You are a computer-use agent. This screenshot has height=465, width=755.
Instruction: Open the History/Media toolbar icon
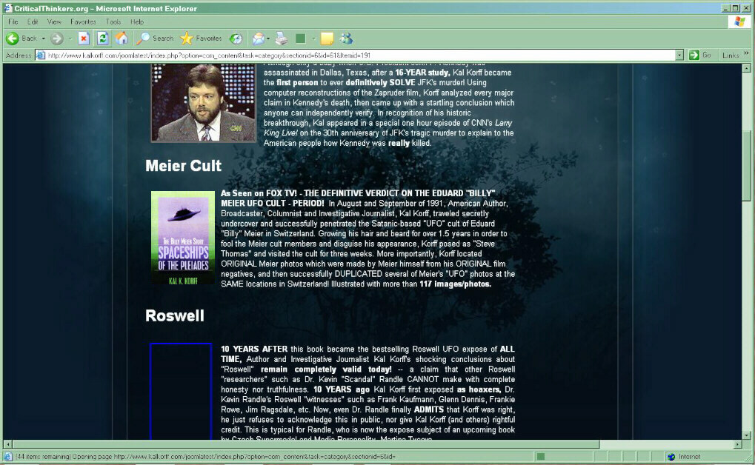(236, 38)
